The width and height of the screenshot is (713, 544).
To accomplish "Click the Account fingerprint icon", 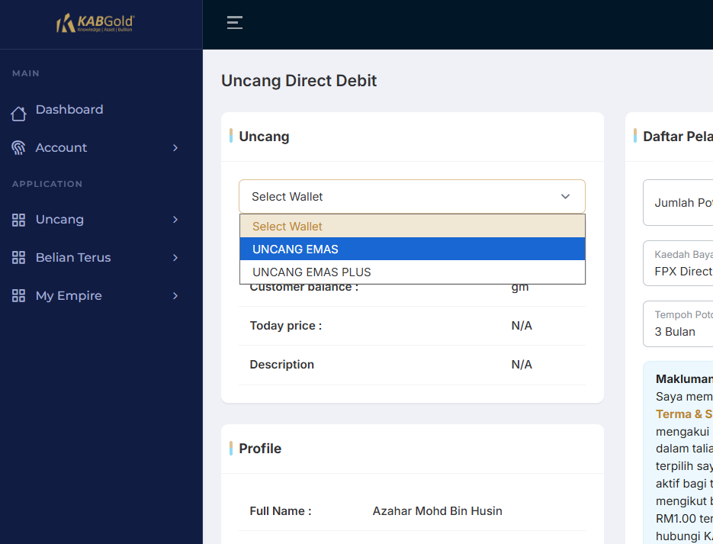I will [x=18, y=147].
